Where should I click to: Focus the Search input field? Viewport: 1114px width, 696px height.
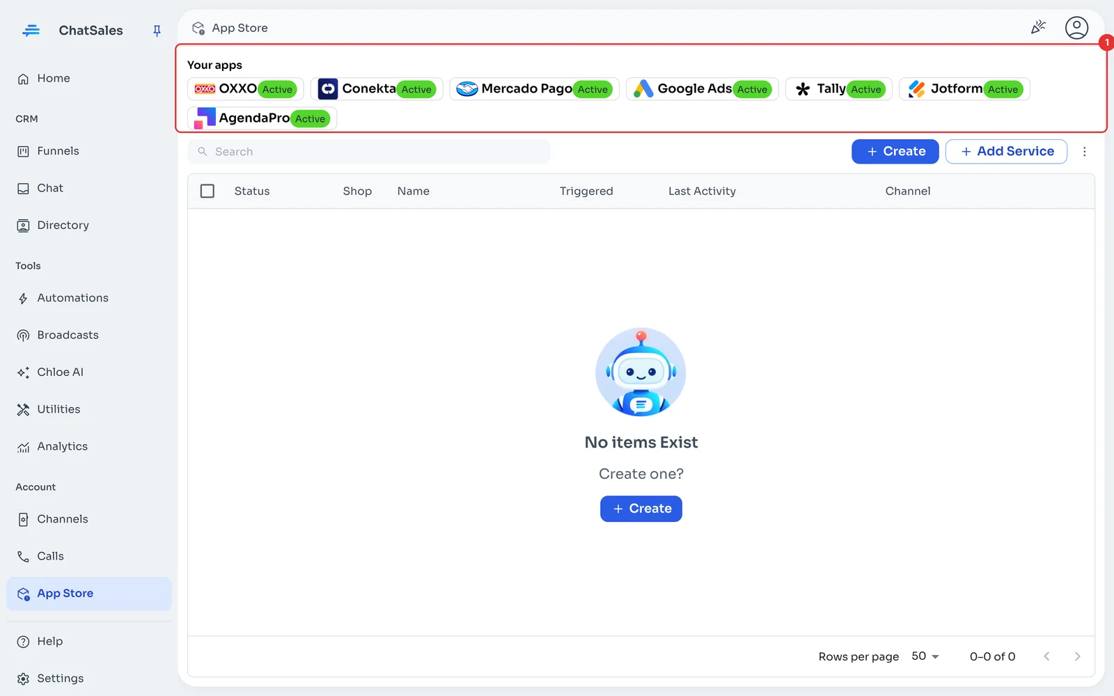pyautogui.click(x=369, y=152)
